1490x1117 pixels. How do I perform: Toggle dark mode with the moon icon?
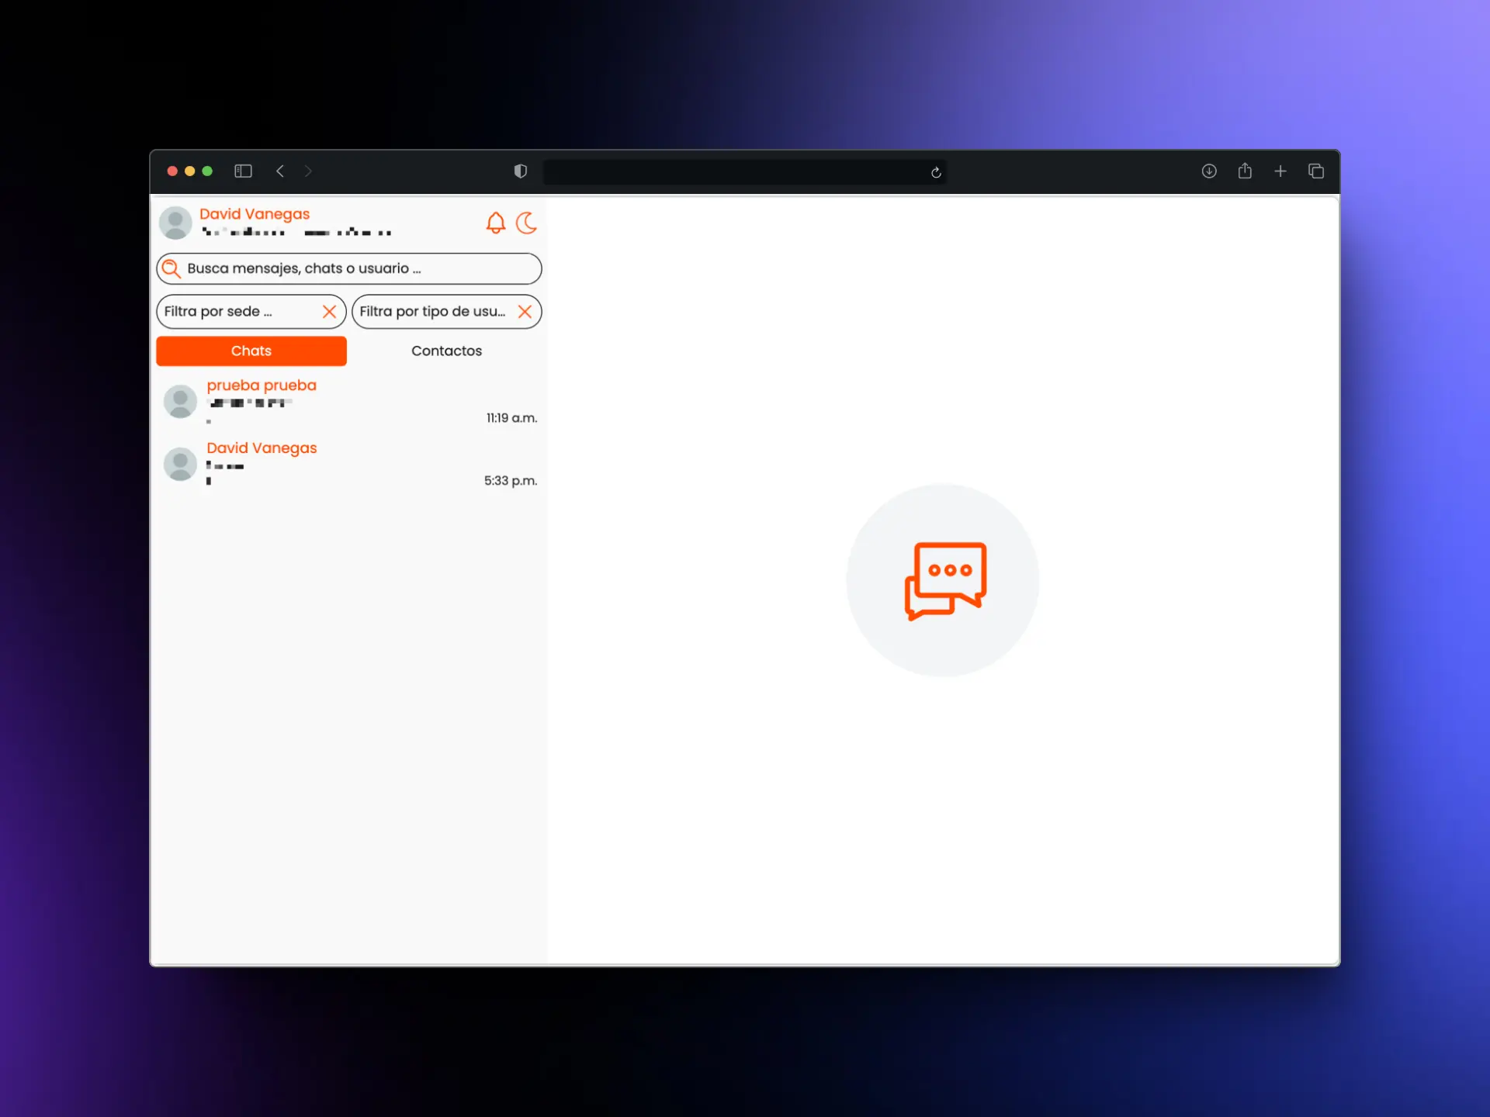click(x=526, y=223)
